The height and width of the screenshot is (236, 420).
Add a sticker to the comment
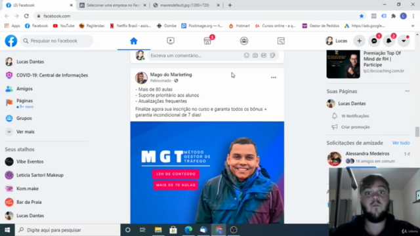272,55
